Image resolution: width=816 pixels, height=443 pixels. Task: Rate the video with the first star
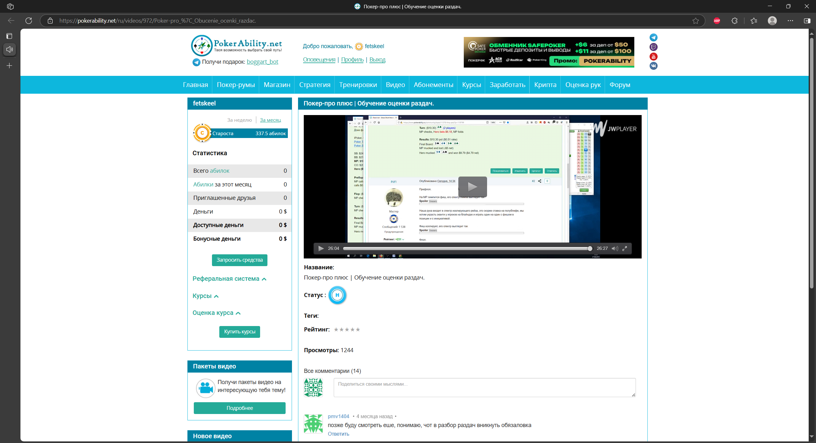[x=336, y=330]
